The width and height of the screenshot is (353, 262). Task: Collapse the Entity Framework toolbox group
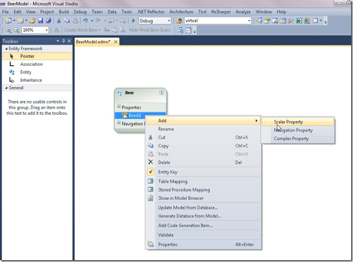point(6,48)
